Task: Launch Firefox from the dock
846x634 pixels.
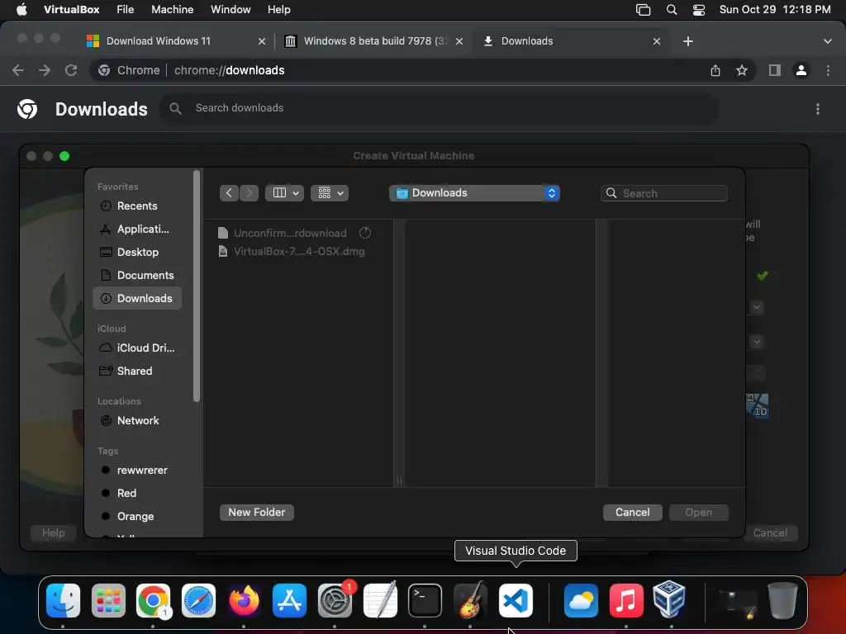Action: click(244, 600)
